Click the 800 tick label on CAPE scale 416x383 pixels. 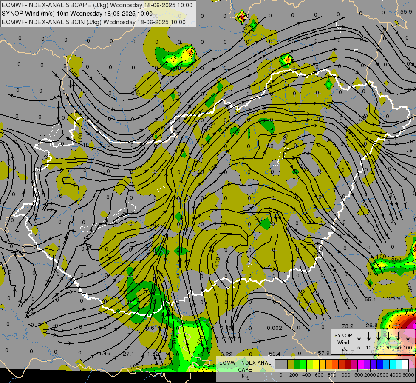(x=332, y=375)
